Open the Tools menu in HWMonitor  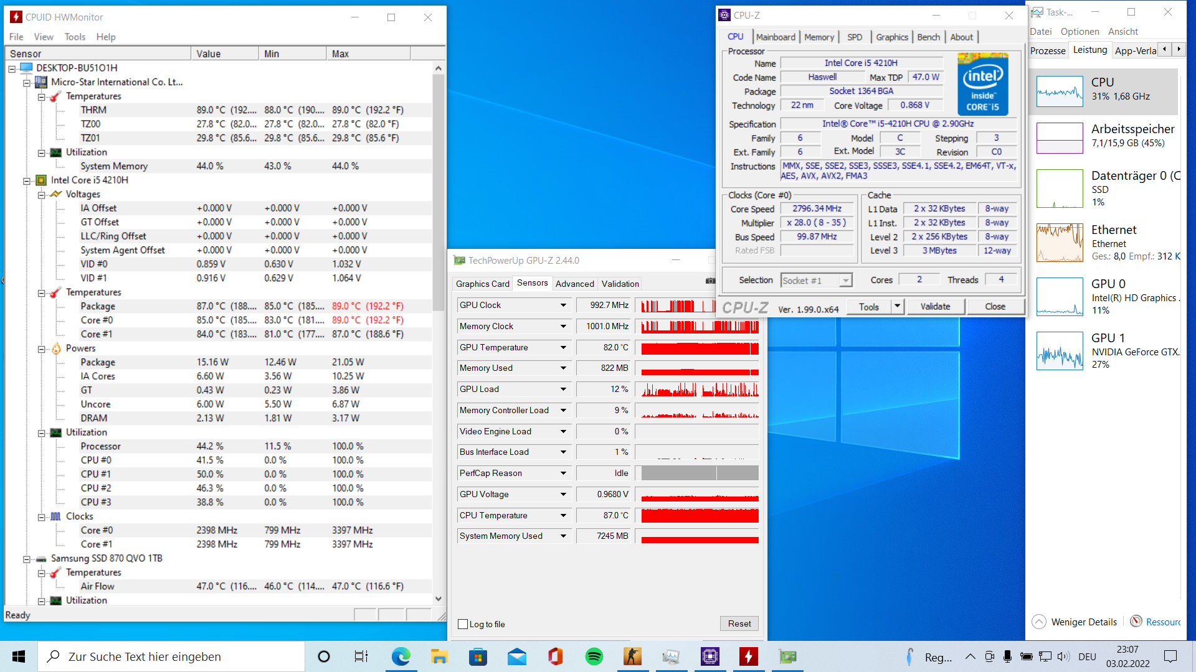point(75,37)
